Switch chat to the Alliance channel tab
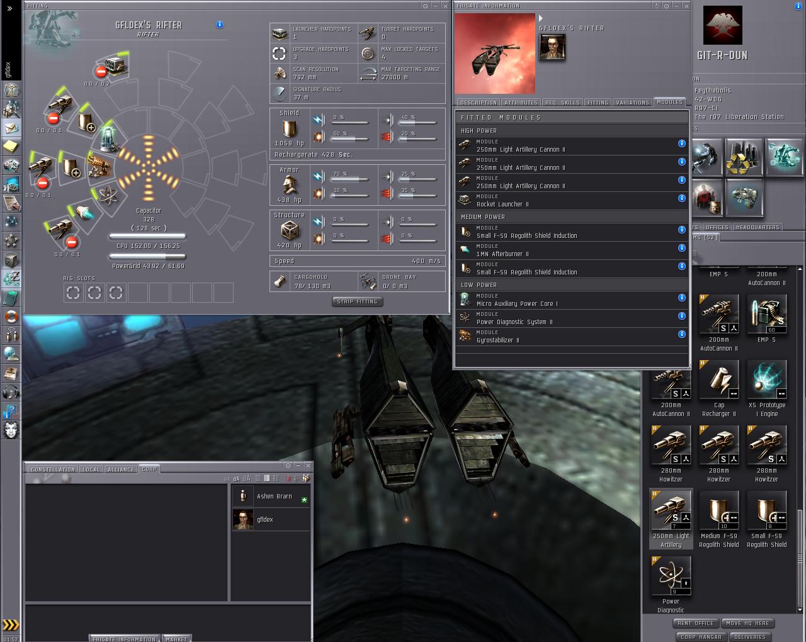The width and height of the screenshot is (806, 642). pos(121,470)
